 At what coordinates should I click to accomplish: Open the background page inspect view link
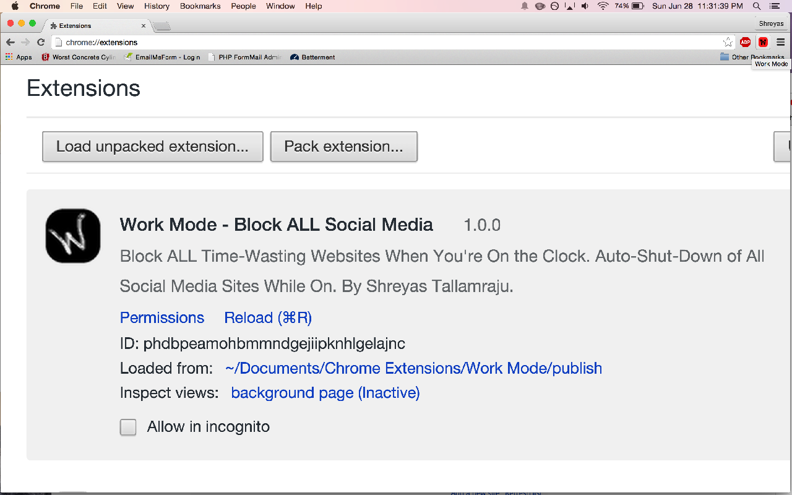pyautogui.click(x=325, y=393)
